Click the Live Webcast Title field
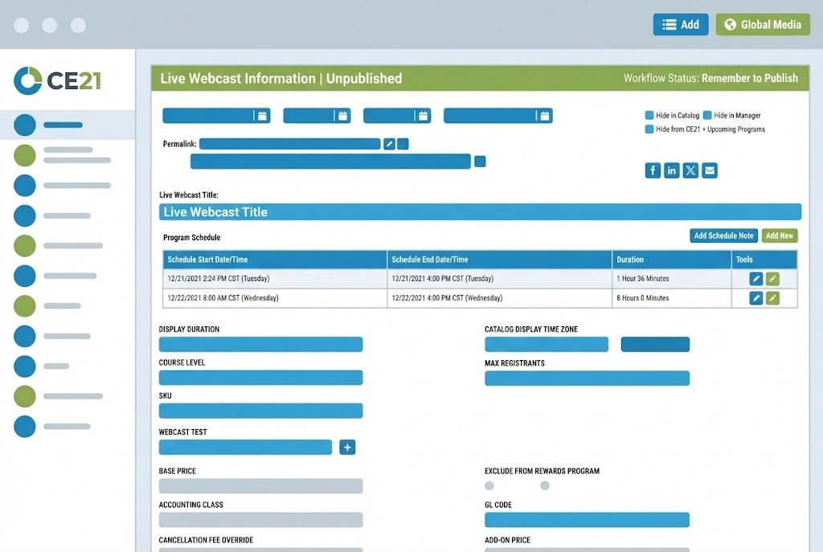Image resolution: width=823 pixels, height=552 pixels. point(480,211)
